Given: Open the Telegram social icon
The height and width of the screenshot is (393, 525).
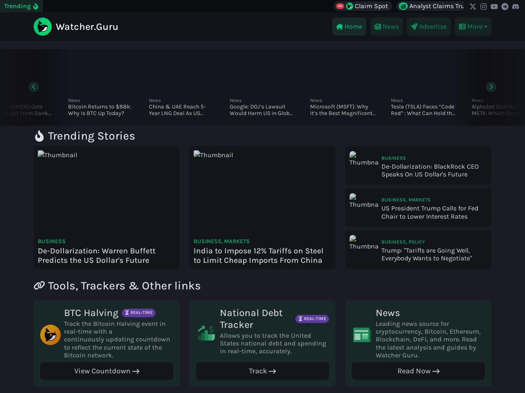Looking at the screenshot, I should click(x=505, y=7).
